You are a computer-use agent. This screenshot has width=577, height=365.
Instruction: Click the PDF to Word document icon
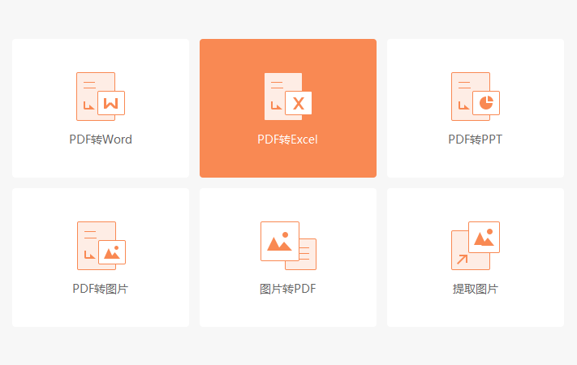click(101, 97)
